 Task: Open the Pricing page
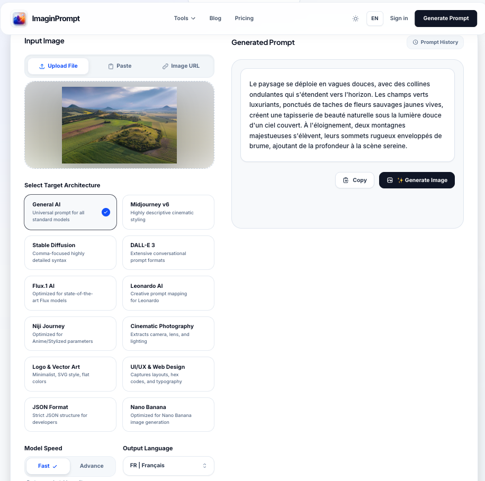coord(244,18)
